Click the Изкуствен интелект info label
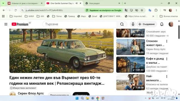 23,88
